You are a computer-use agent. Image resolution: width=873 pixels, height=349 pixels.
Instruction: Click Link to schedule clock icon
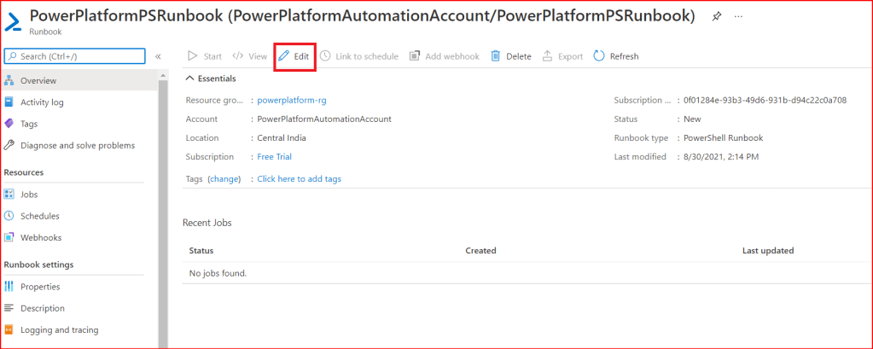pos(358,56)
